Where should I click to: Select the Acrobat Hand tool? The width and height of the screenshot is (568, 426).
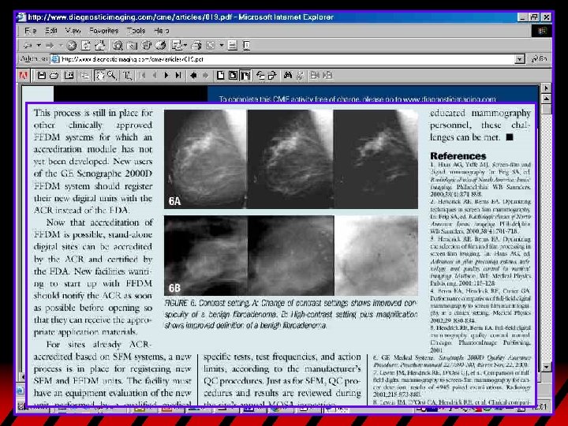(99, 76)
